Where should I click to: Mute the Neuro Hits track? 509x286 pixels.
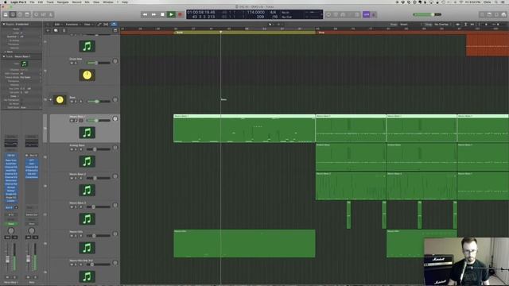[x=72, y=236]
